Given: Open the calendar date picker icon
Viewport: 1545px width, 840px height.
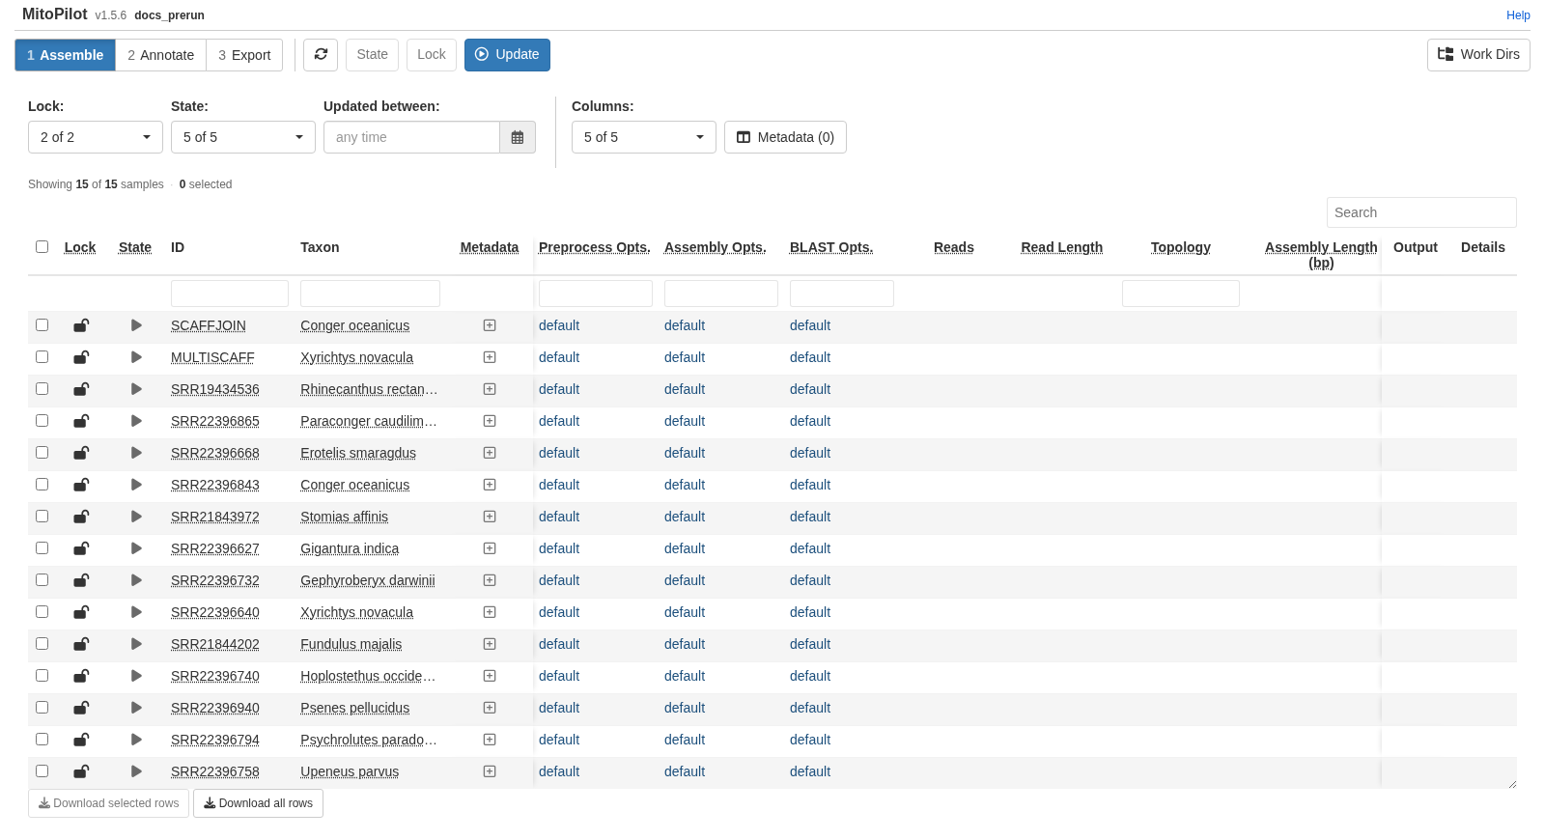Looking at the screenshot, I should [x=518, y=137].
